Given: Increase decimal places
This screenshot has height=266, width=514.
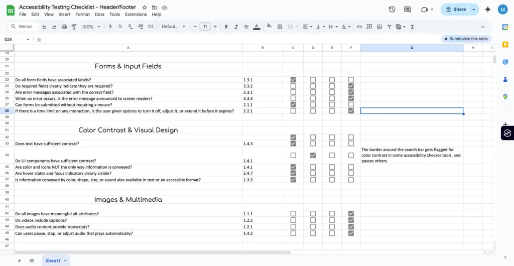Looking at the screenshot, I should (x=141, y=27).
